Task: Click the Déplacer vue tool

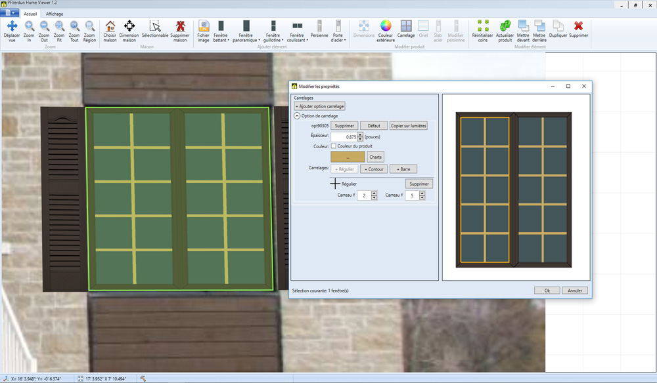Action: click(x=12, y=30)
